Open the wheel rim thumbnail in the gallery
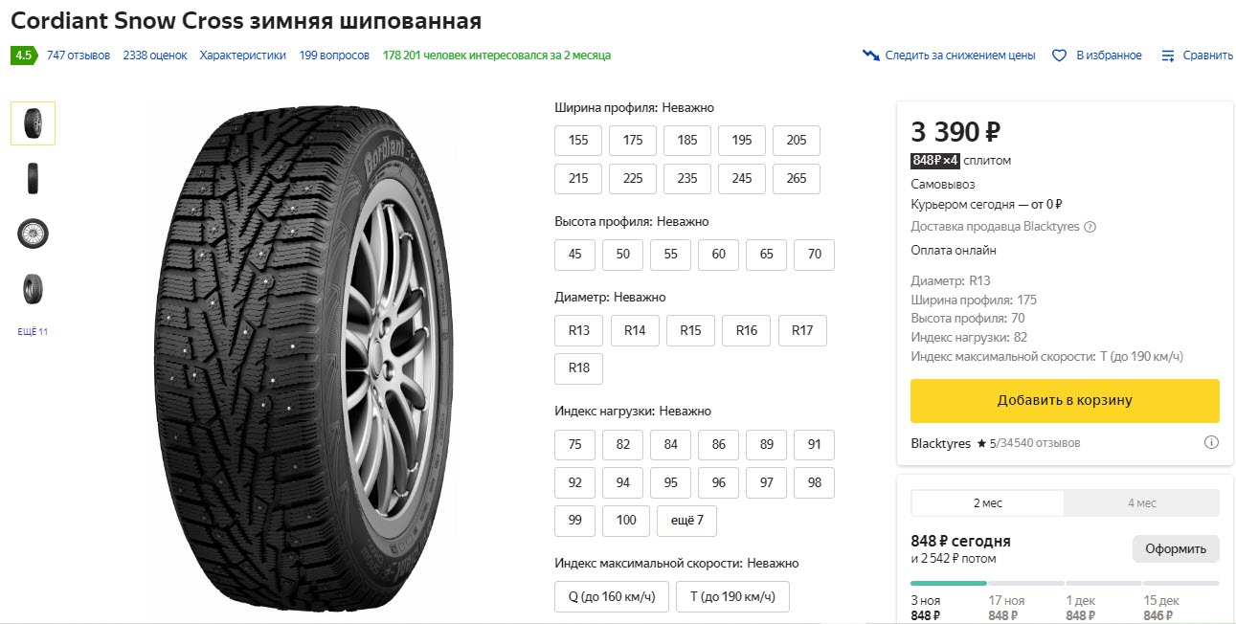This screenshot has width=1236, height=624. [32, 233]
